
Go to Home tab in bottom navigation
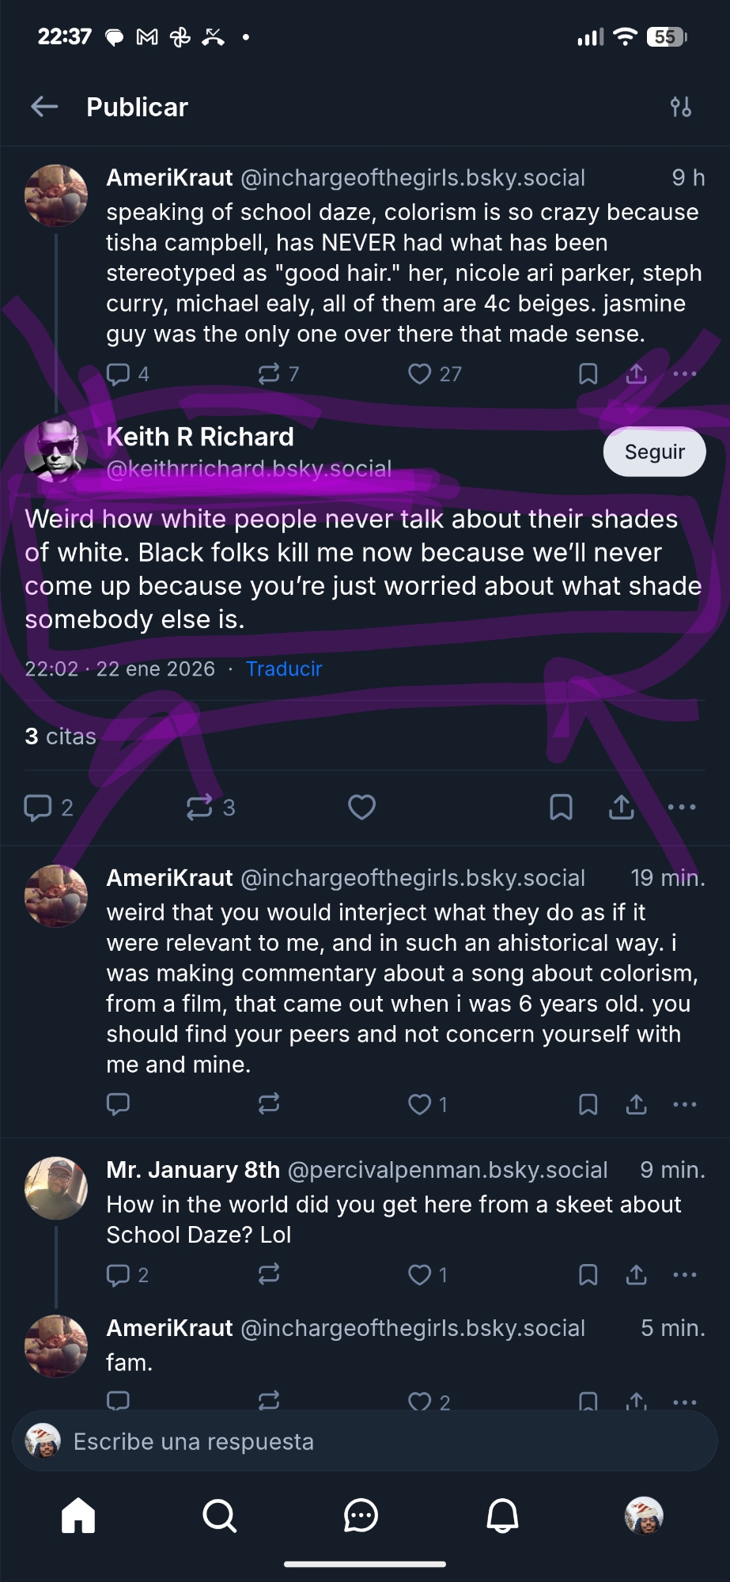78,1516
